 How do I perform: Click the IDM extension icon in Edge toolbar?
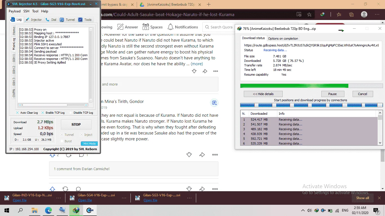point(323,15)
